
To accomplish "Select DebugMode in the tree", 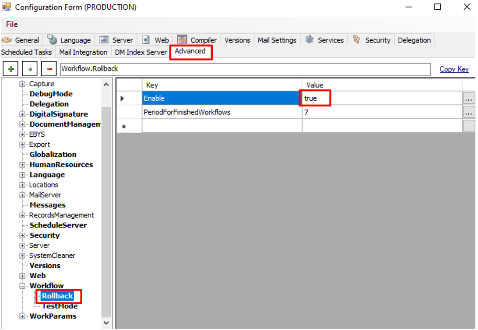I will [x=51, y=94].
